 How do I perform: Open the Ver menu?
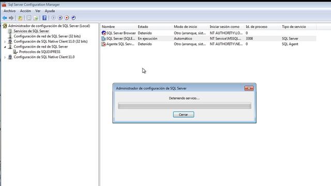click(x=38, y=11)
